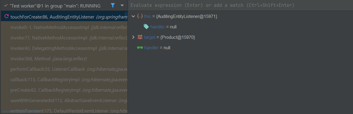Viewport: 353px width, 114px height.
Task: Select the invoke:568 Method frame
Action: (64, 59)
